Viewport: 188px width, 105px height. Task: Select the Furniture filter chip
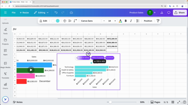click(110, 58)
